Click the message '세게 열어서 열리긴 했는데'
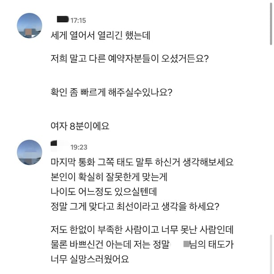The height and width of the screenshot is (274, 274). coord(101,36)
